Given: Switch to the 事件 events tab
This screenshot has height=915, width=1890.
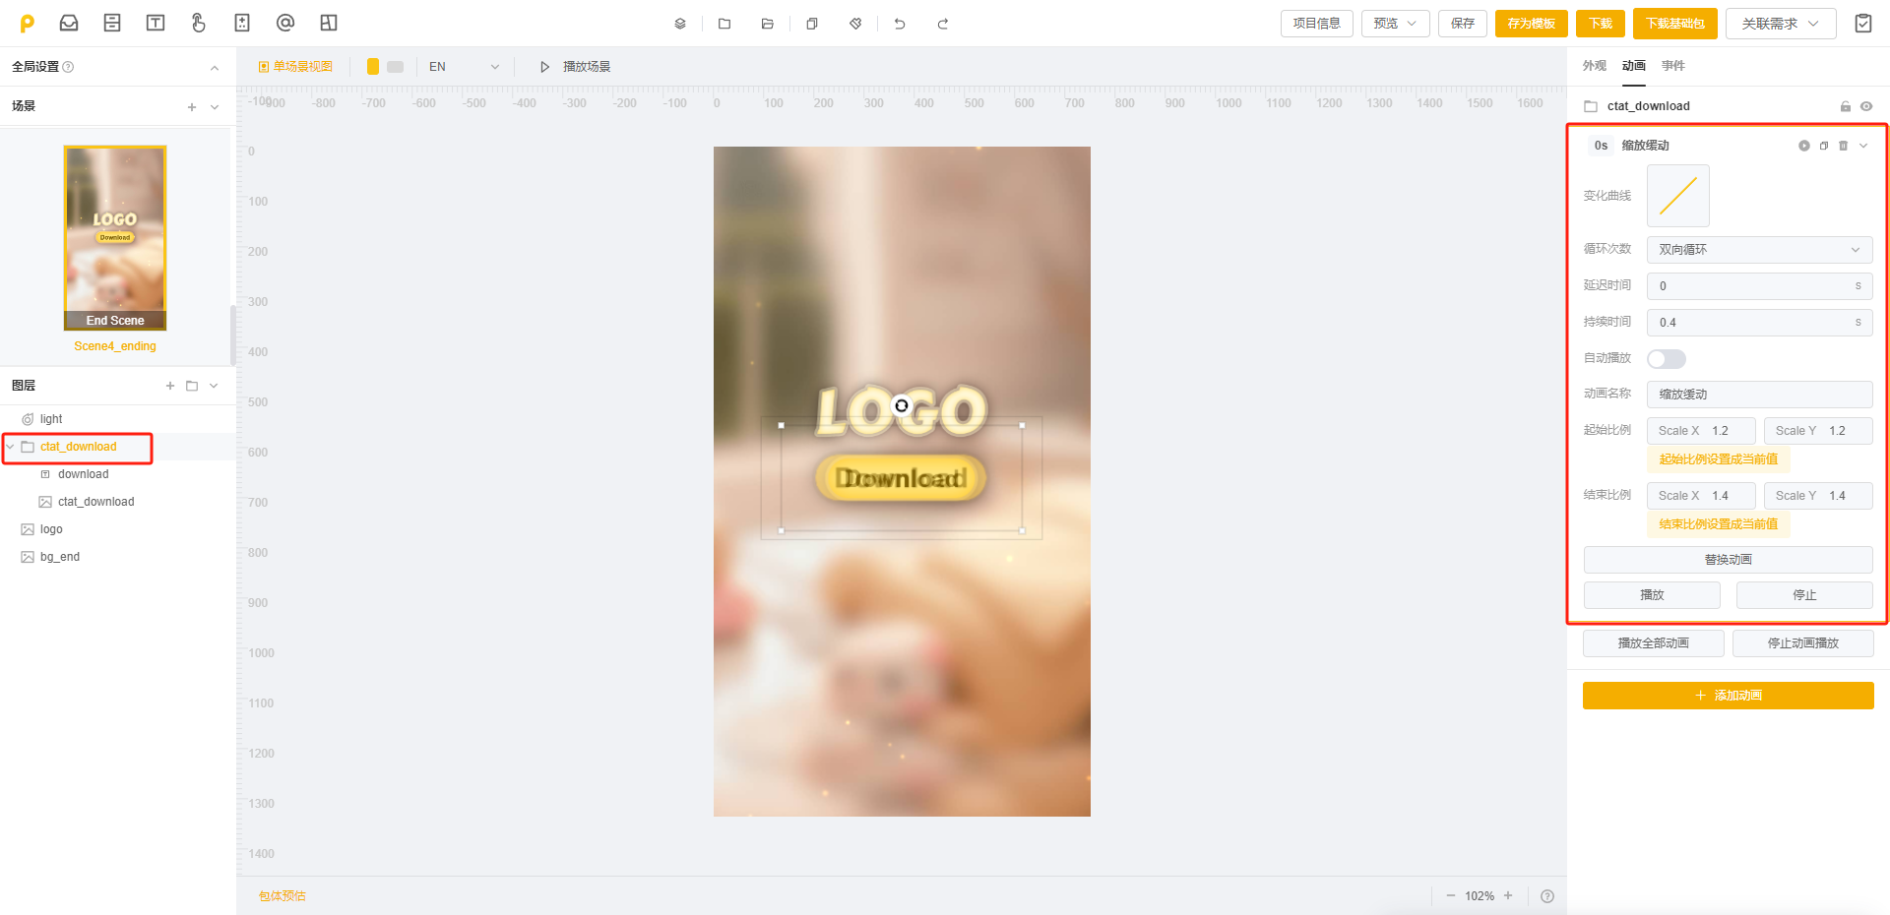Looking at the screenshot, I should [1672, 66].
